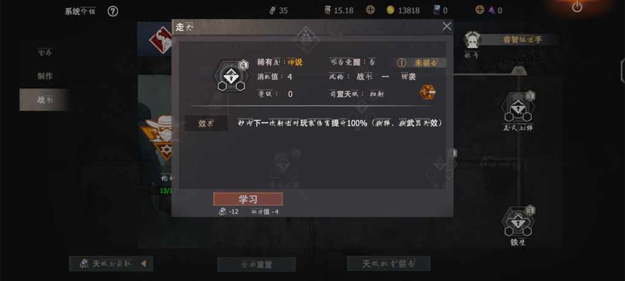This screenshot has height=281, width=625.
Task: Click the plus icon beside purple gem counter
Action: pyautogui.click(x=480, y=10)
